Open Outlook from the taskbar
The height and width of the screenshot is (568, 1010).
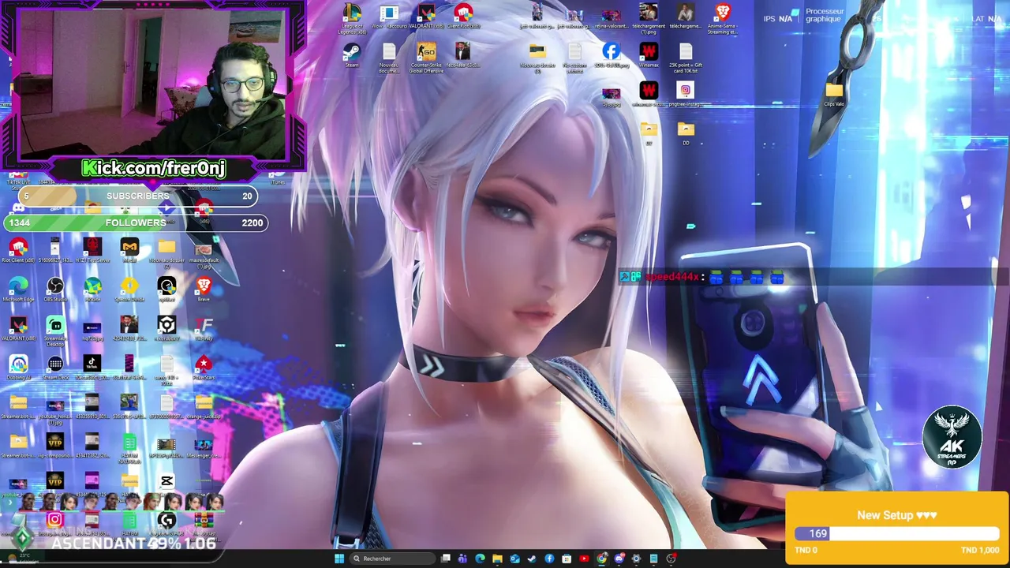pos(514,559)
